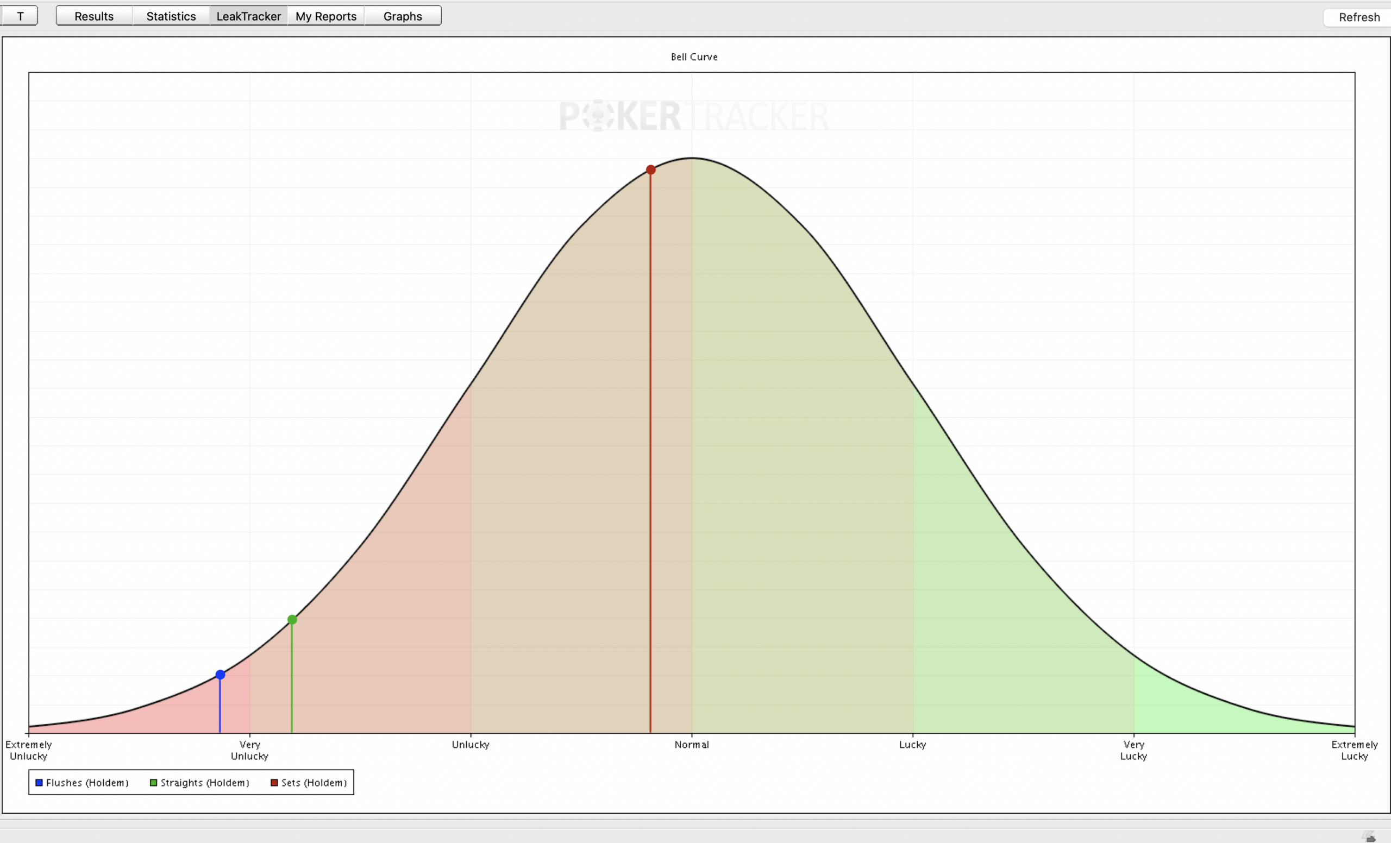
Task: Click the Normal axis label
Action: click(692, 745)
